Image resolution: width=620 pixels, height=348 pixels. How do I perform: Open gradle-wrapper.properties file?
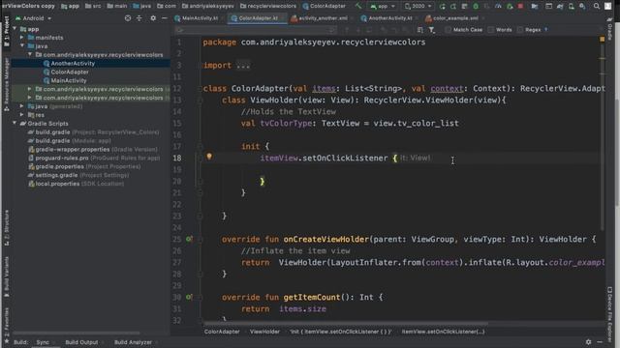pyautogui.click(x=93, y=150)
